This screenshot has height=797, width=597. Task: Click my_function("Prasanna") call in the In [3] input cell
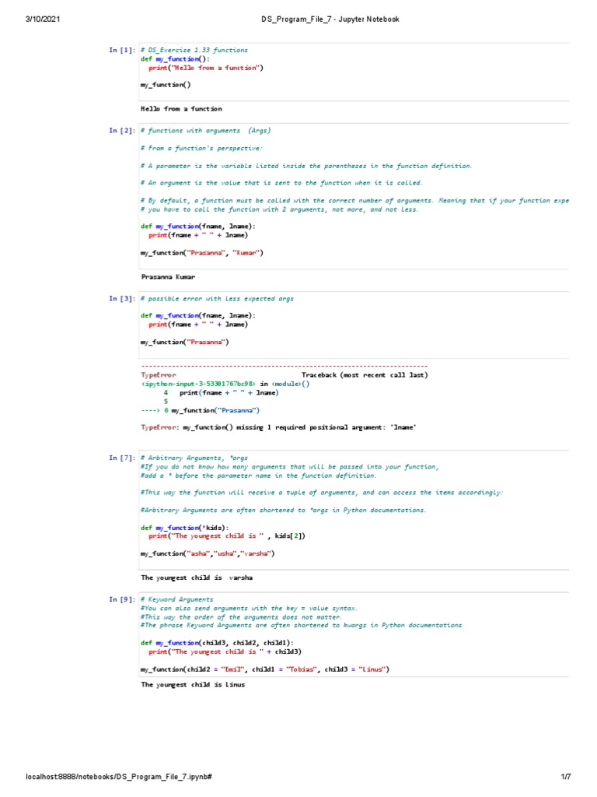coord(185,342)
